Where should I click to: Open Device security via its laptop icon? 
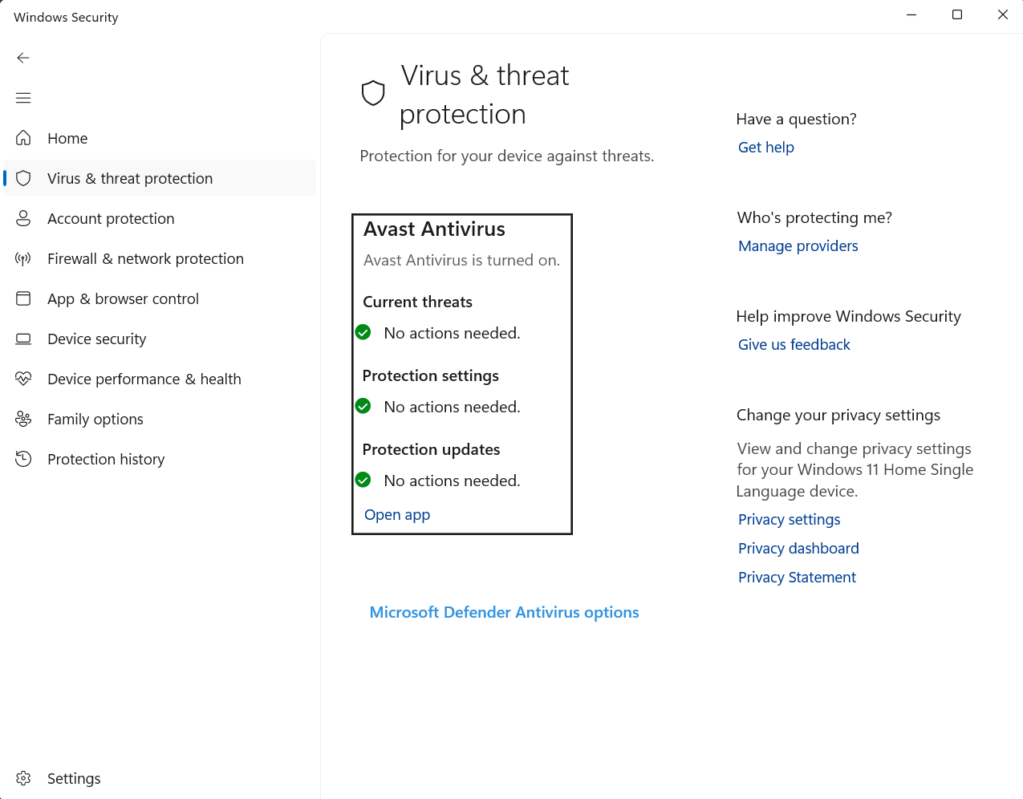tap(23, 339)
